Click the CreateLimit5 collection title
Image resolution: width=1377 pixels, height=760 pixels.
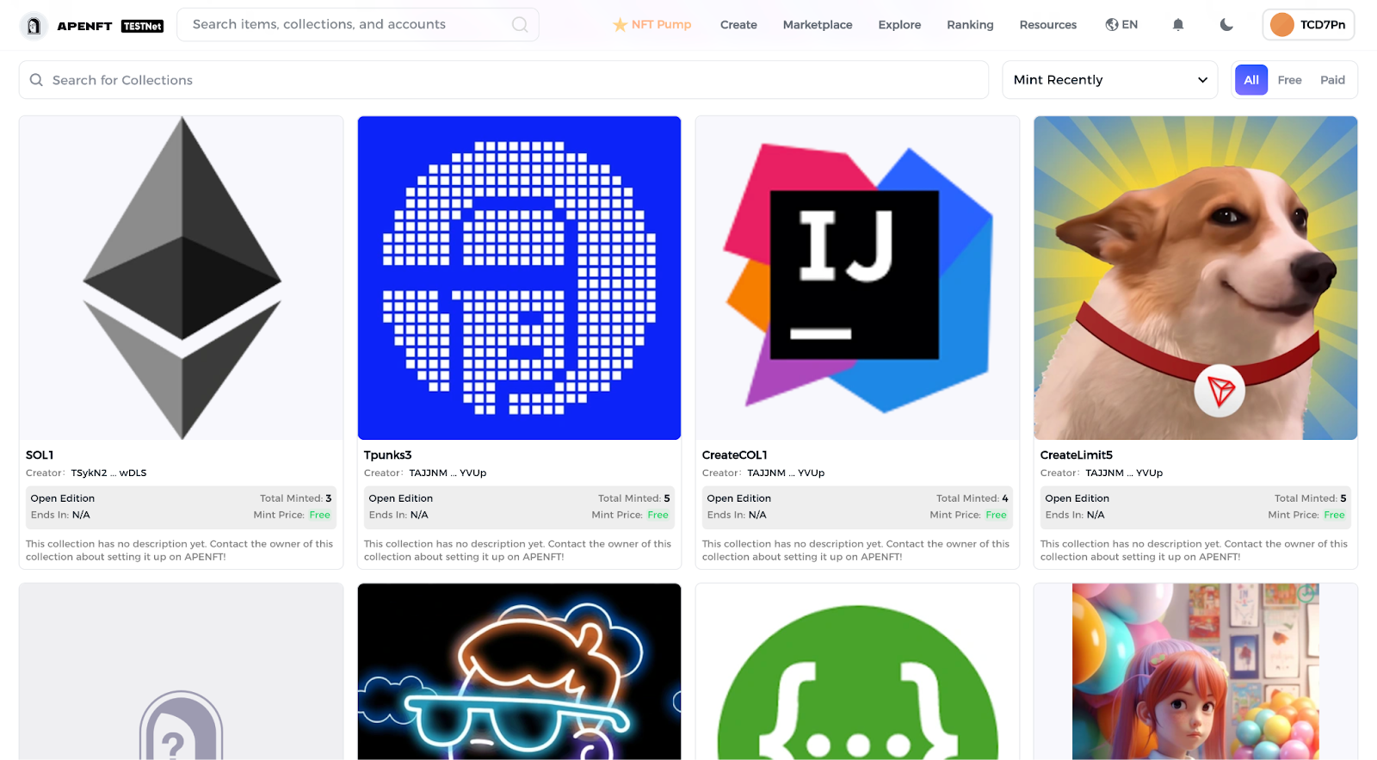point(1076,455)
